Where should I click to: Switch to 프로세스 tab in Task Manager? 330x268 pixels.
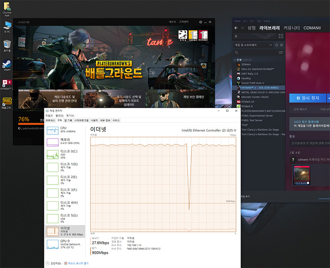50,120
